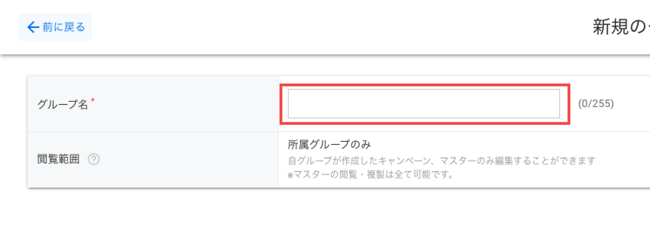This screenshot has height=227, width=650.
Task: Click the description starting with 自グループが作成した
Action: tap(442, 161)
